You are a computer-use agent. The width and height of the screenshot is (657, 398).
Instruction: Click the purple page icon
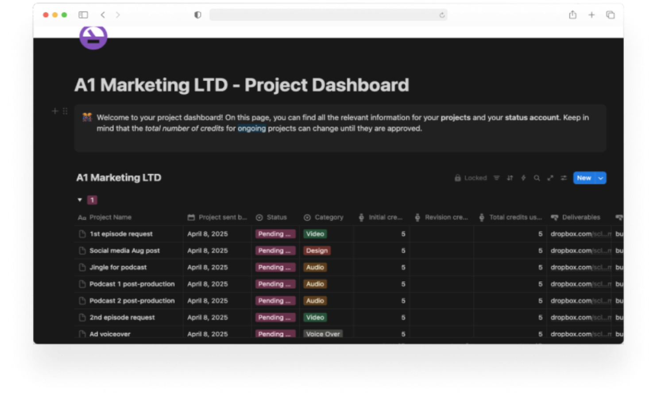(93, 37)
